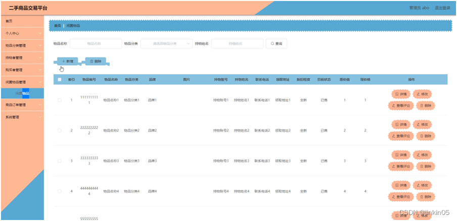Viewport: 457px width, 221px height.
Task: Expand 持物者管理 in the sidebar
Action: [22, 58]
